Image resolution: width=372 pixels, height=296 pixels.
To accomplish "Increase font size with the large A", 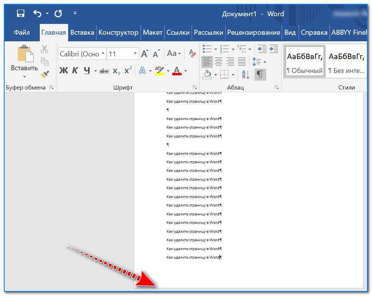I will [144, 54].
